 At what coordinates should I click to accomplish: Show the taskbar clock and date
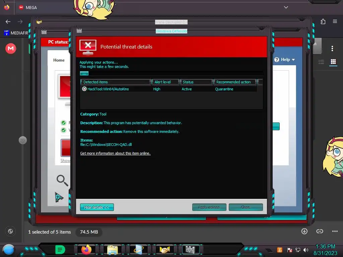click(x=325, y=250)
